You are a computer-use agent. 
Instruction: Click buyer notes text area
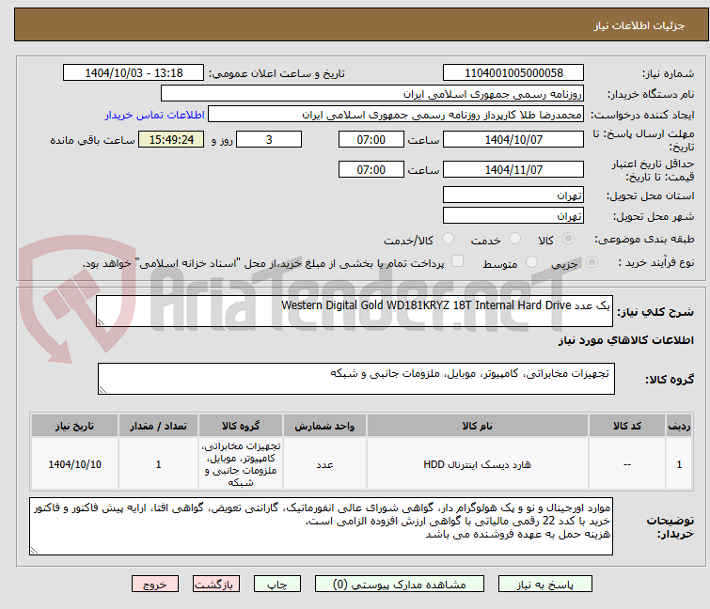[321, 526]
